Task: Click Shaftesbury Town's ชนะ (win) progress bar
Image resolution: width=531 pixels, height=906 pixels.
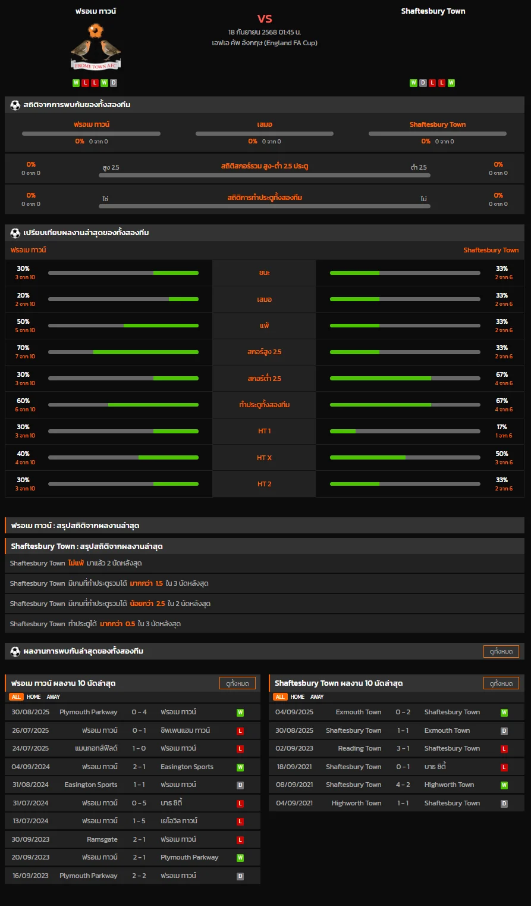Action: click(405, 273)
